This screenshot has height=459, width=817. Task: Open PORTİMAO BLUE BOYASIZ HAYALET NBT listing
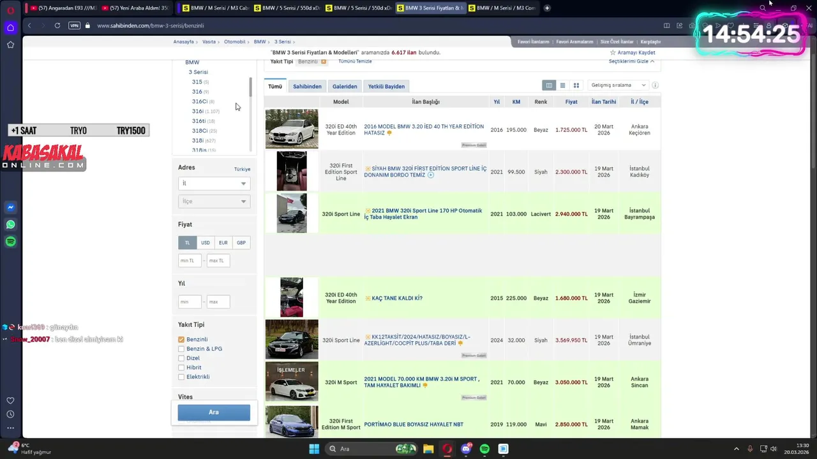coord(414,425)
